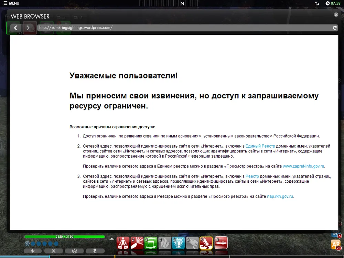The height and width of the screenshot is (258, 344).
Task: Activate blue ability slot 5
Action: [179, 243]
